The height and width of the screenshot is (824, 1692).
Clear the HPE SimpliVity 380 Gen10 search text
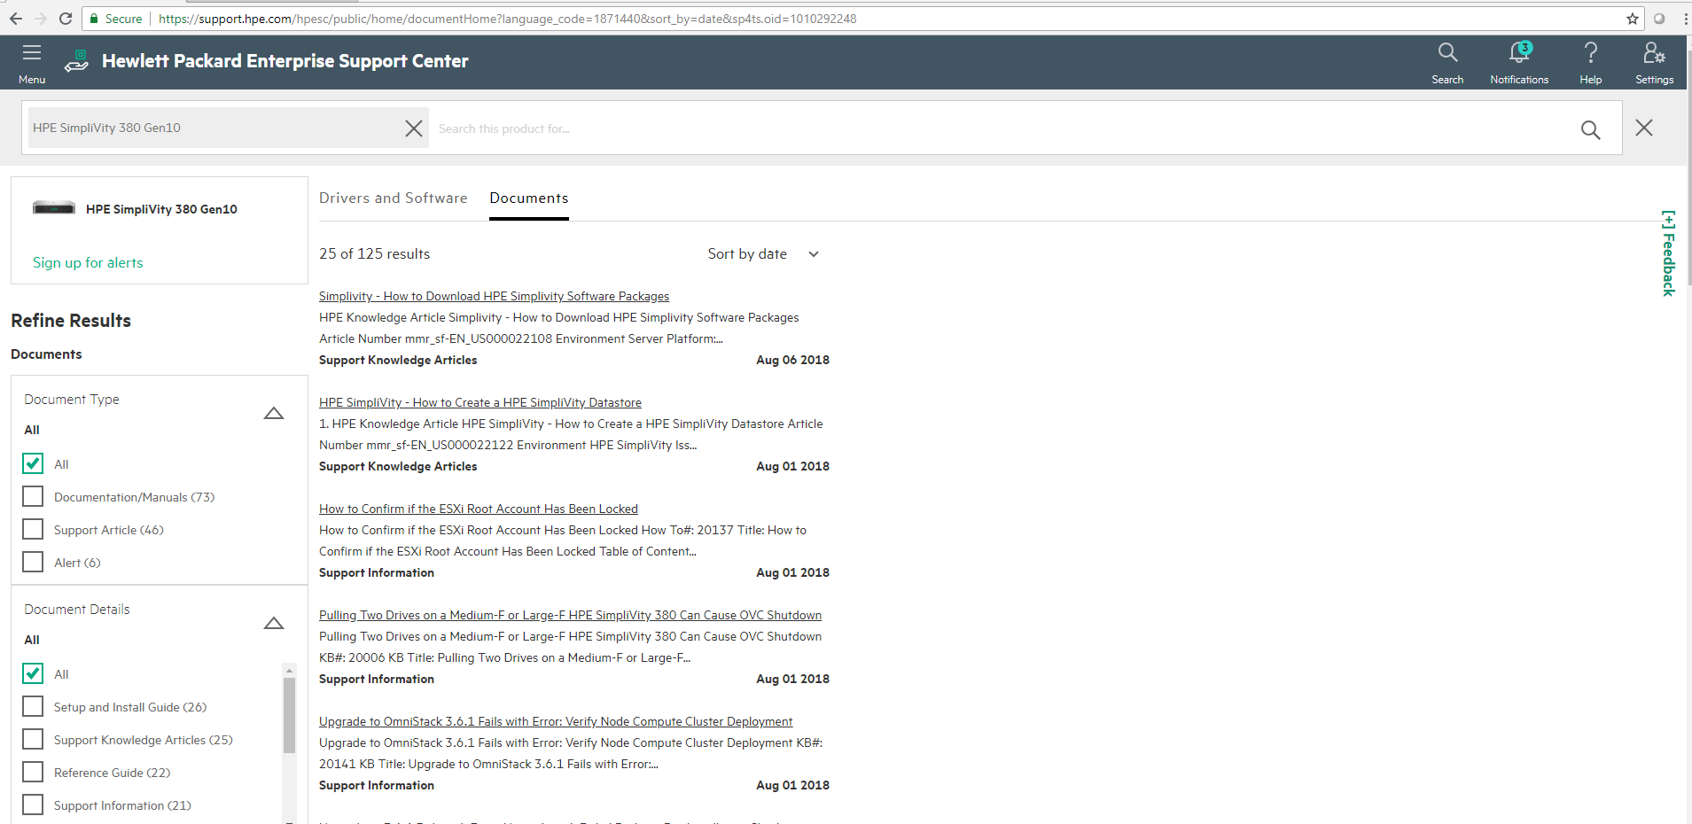[413, 128]
